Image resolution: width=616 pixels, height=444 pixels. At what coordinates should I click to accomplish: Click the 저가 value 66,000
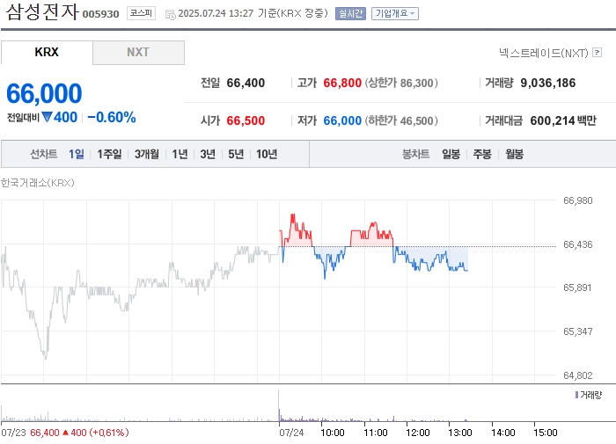pyautogui.click(x=342, y=120)
